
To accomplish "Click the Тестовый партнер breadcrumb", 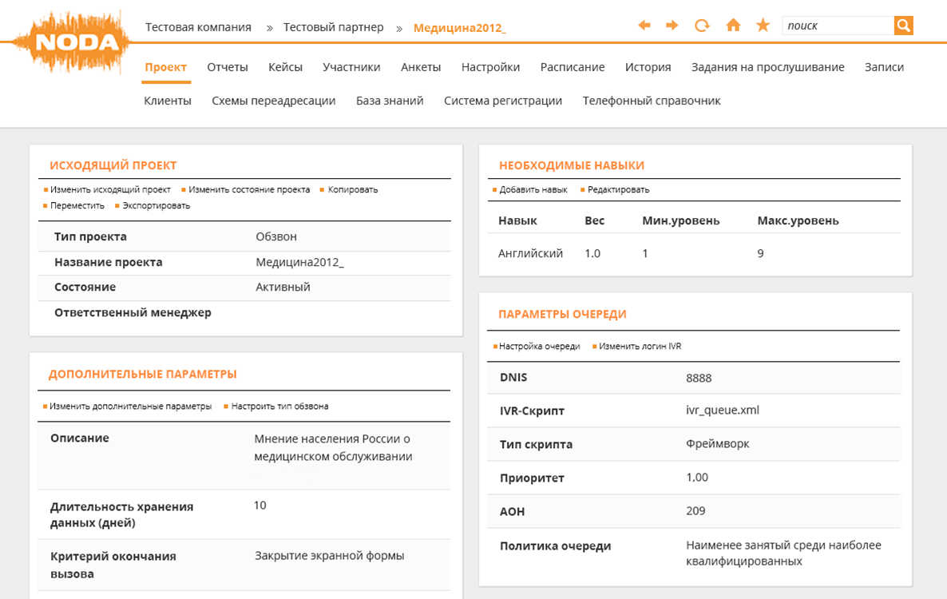I will (334, 27).
